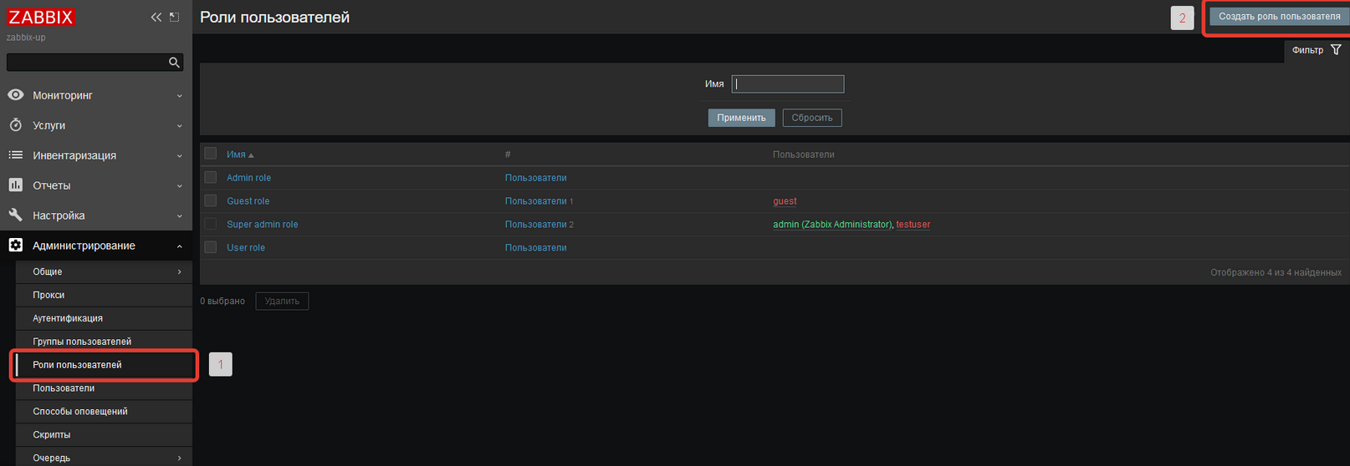Viewport: 1350px width, 466px height.
Task: Open Очередь in the sidebar
Action: [104, 458]
